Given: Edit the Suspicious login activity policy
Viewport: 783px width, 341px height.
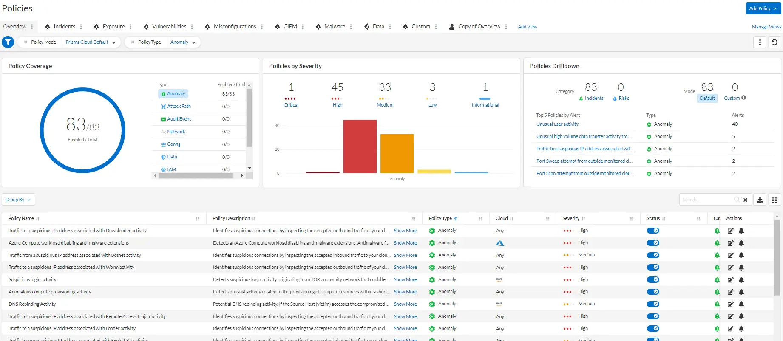Looking at the screenshot, I should click(x=730, y=280).
